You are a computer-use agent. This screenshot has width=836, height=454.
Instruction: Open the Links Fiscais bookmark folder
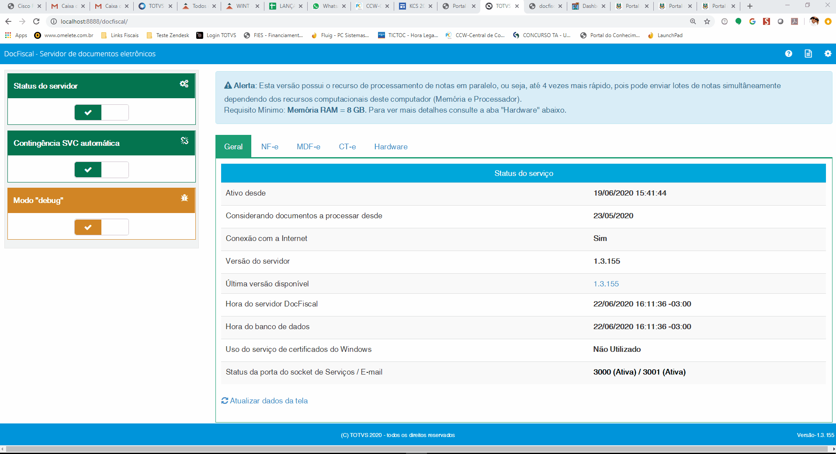tap(120, 35)
